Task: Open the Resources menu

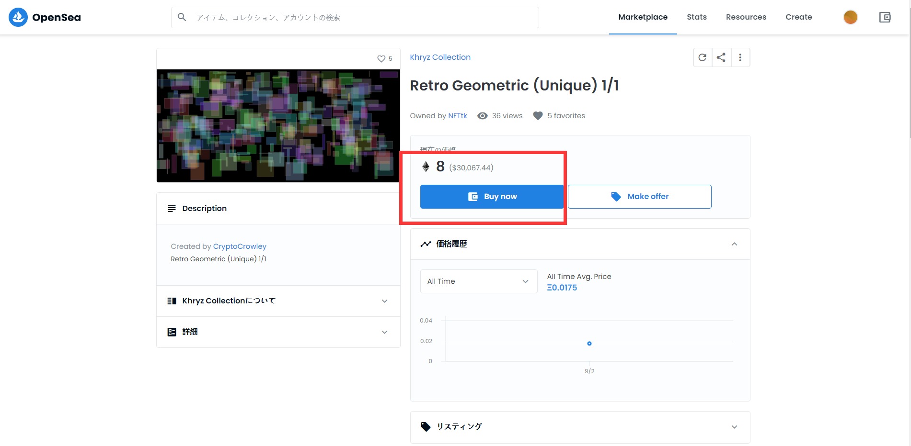Action: click(x=746, y=17)
